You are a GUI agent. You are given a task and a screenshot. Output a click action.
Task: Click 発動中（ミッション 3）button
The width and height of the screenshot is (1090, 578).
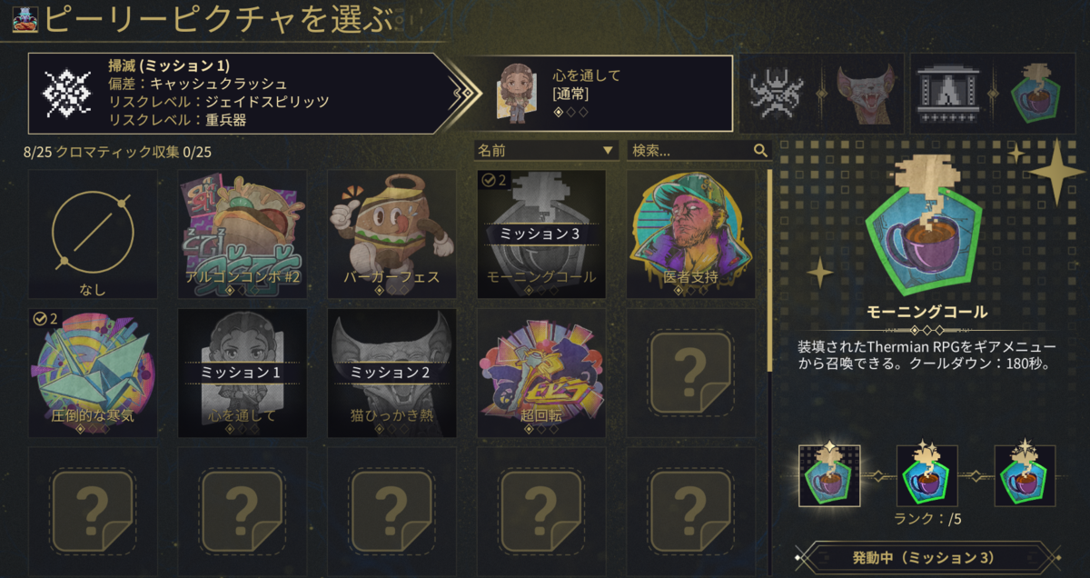click(x=926, y=557)
